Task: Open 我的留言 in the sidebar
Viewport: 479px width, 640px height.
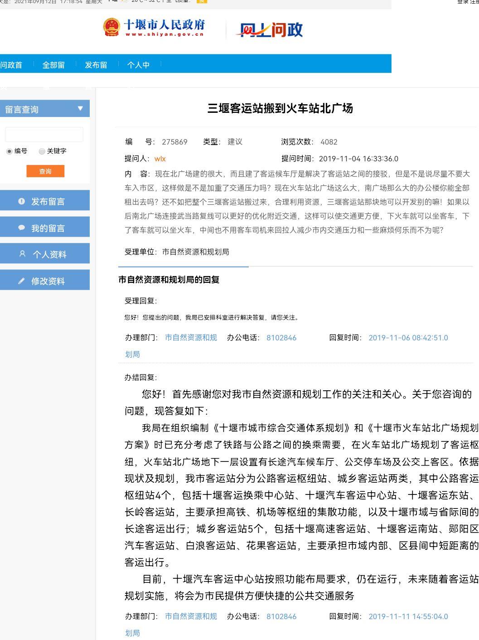Action: pyautogui.click(x=45, y=227)
